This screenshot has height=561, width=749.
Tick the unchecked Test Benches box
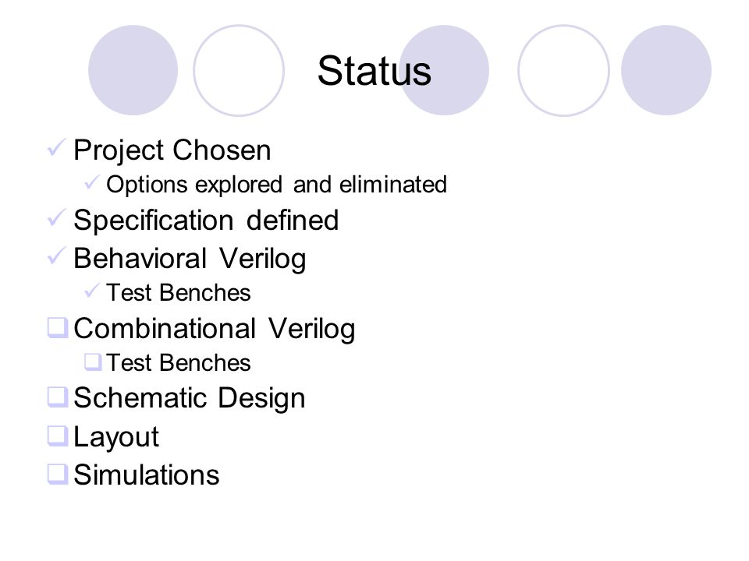coord(93,362)
